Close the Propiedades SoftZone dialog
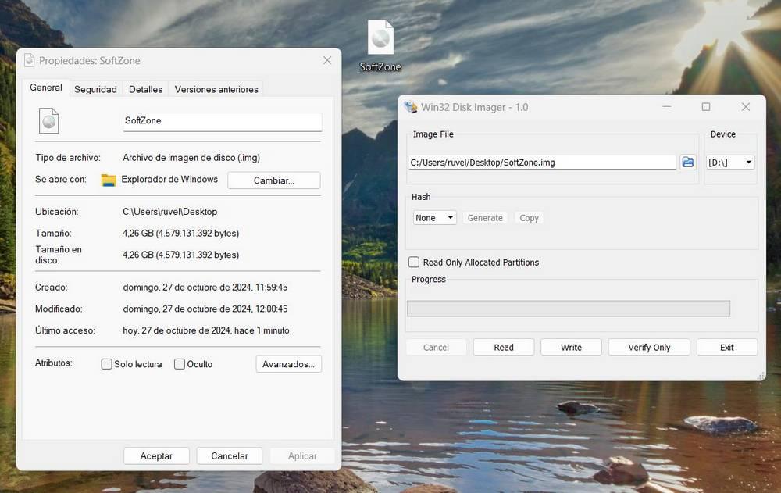781x493 pixels. (x=327, y=60)
